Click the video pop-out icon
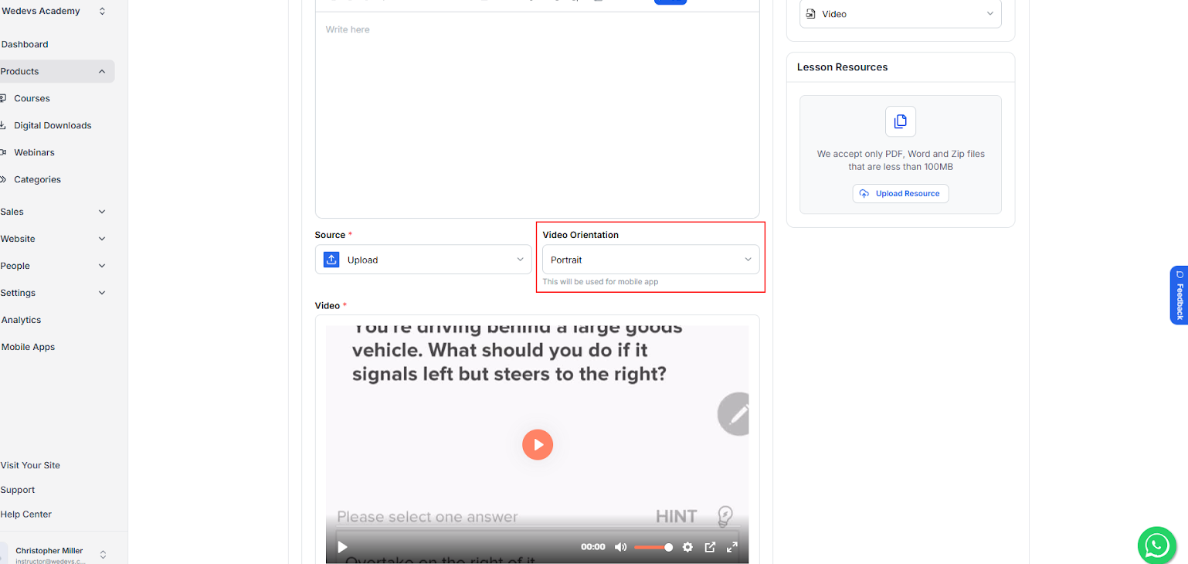The height and width of the screenshot is (564, 1188). (x=710, y=547)
